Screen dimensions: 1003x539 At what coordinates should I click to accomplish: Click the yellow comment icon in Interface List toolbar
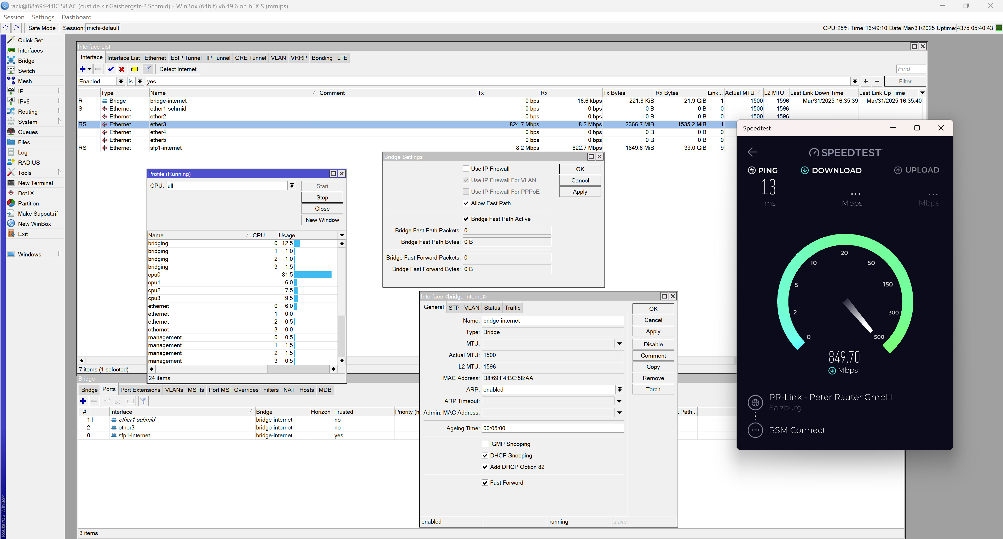tap(135, 69)
